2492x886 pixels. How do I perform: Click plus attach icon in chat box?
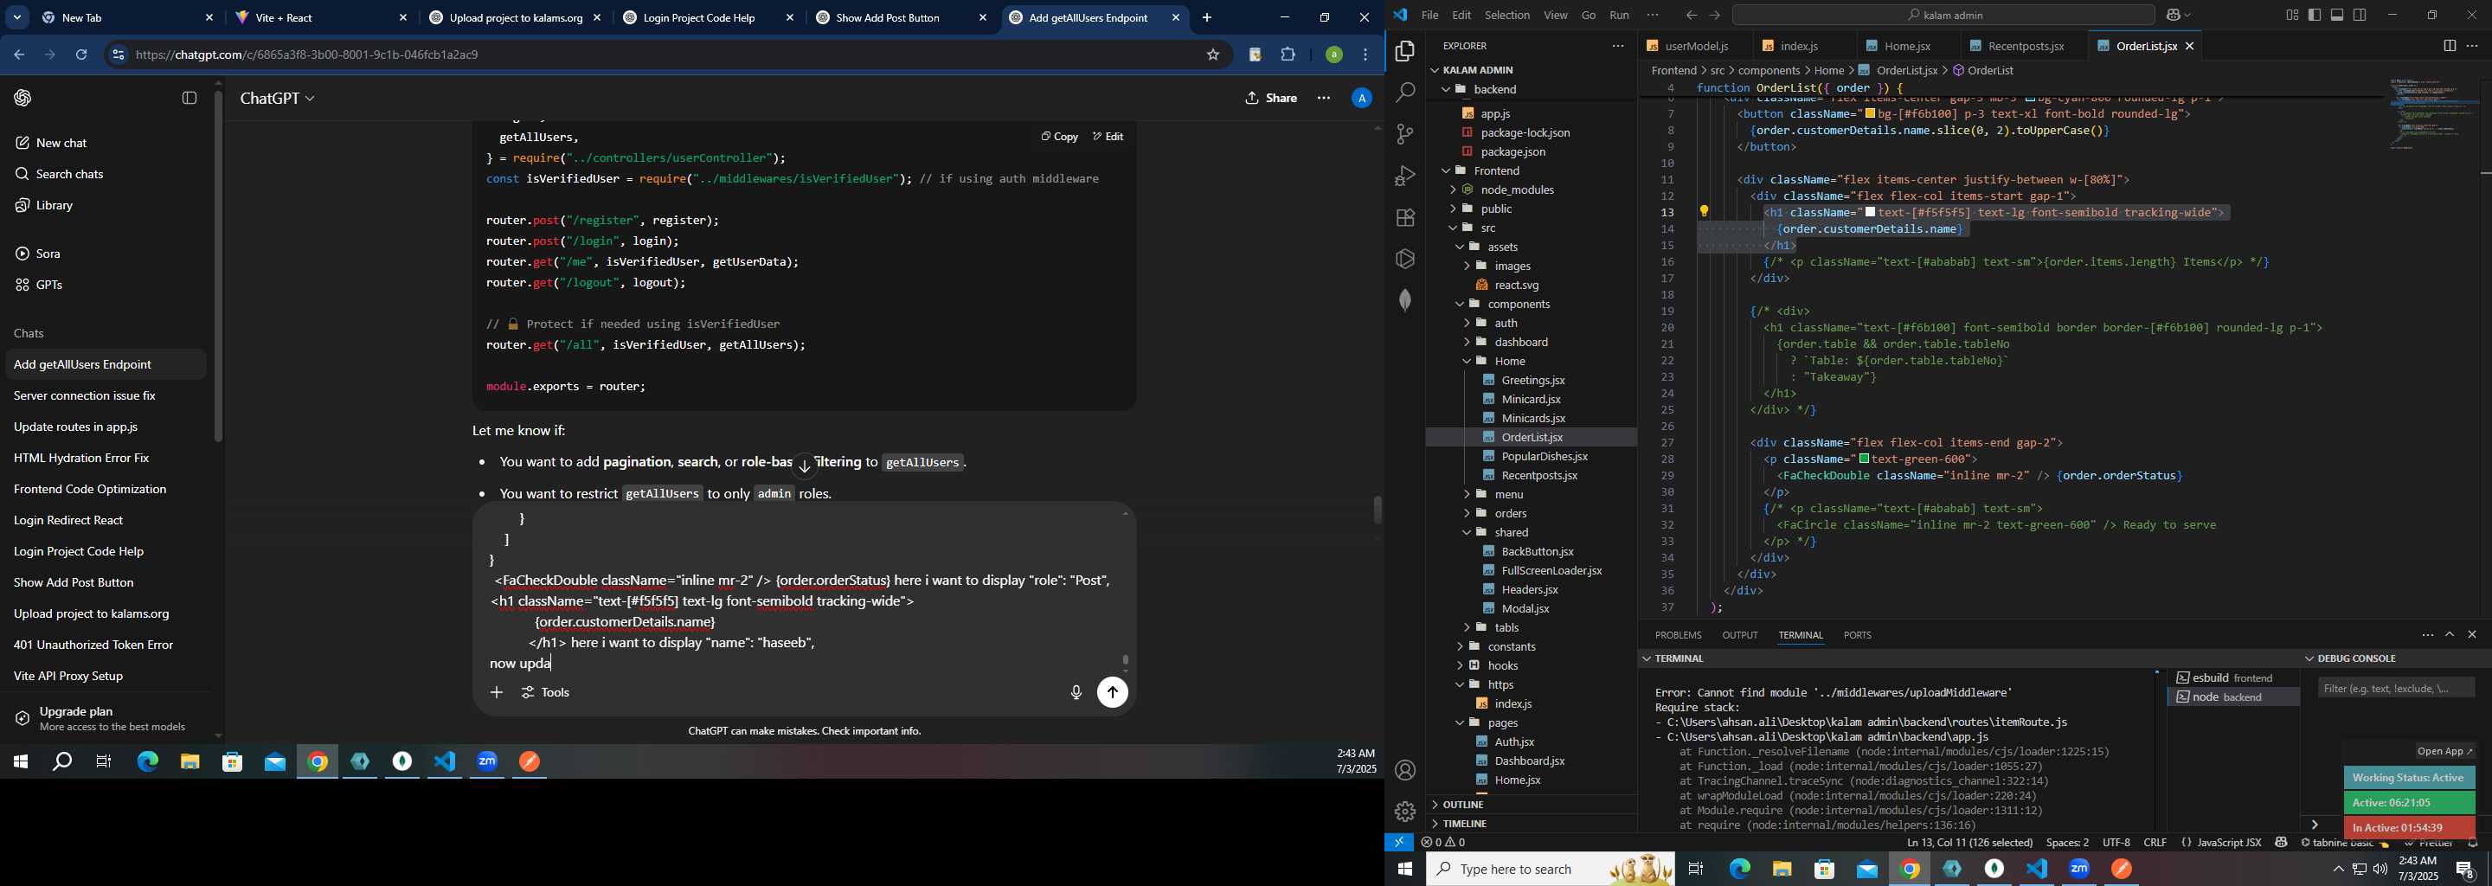point(497,692)
